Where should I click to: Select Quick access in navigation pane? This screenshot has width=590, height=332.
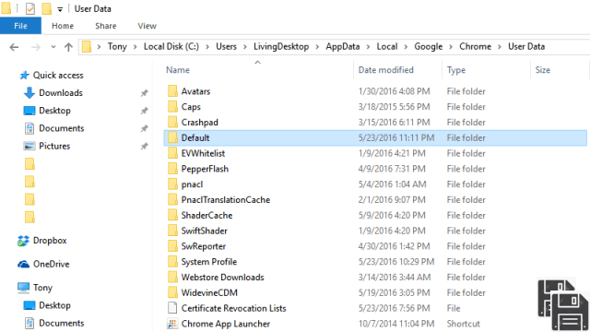click(x=58, y=76)
